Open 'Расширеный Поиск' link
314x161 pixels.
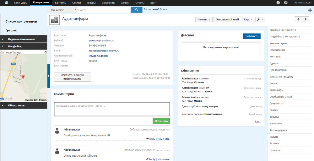[x=155, y=9]
